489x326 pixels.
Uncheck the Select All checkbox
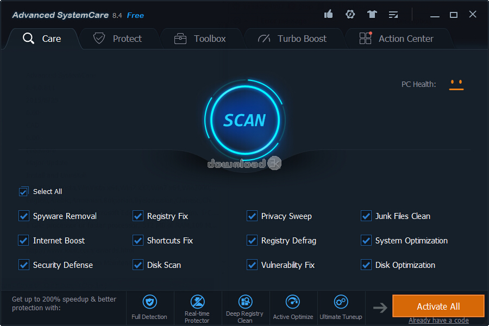tap(23, 192)
